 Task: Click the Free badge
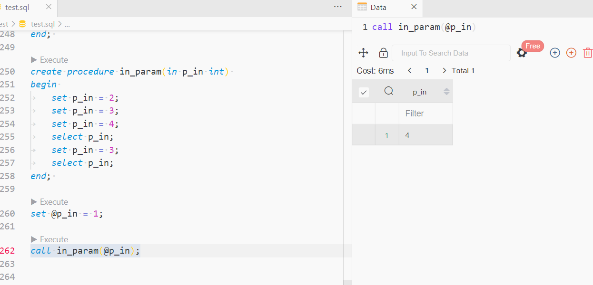pyautogui.click(x=533, y=46)
